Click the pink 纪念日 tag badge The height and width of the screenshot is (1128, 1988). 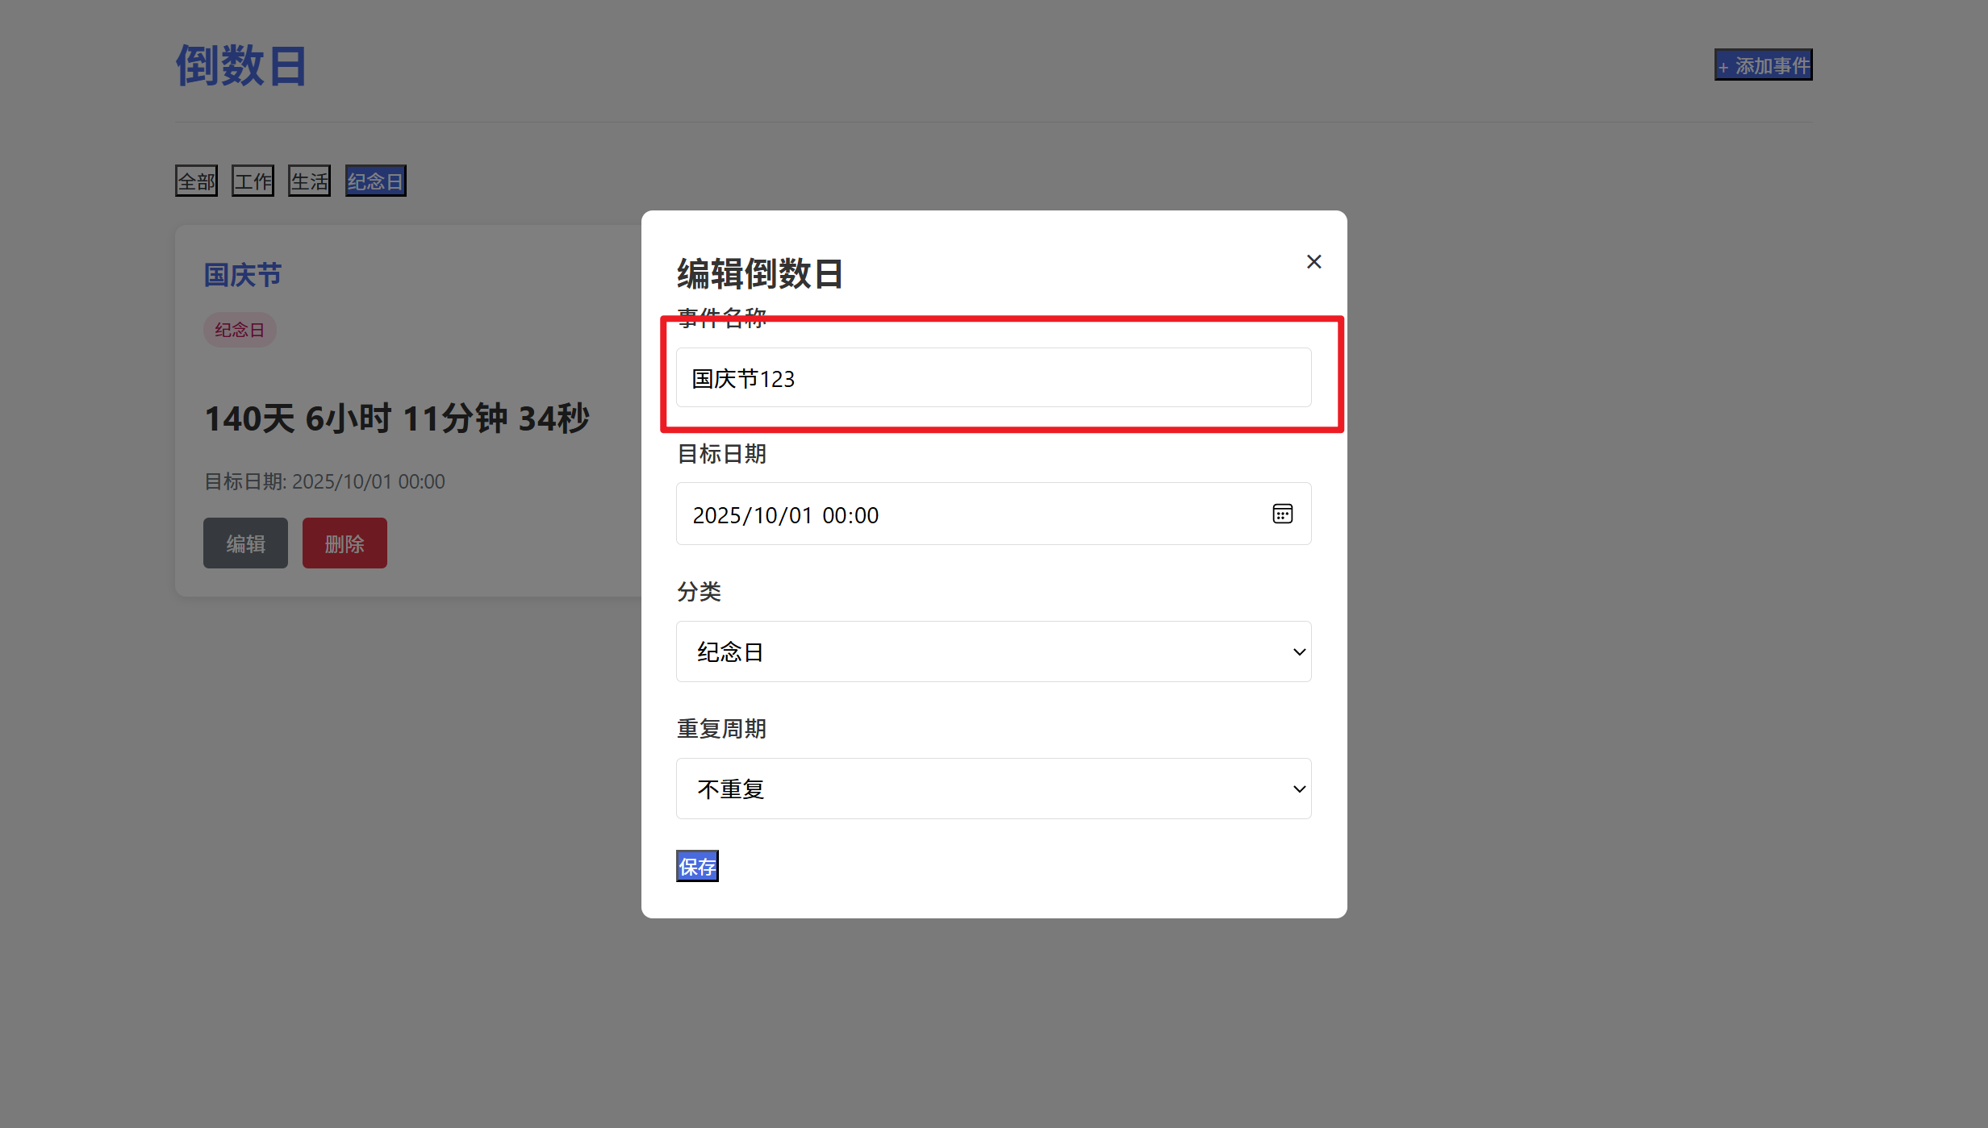240,331
